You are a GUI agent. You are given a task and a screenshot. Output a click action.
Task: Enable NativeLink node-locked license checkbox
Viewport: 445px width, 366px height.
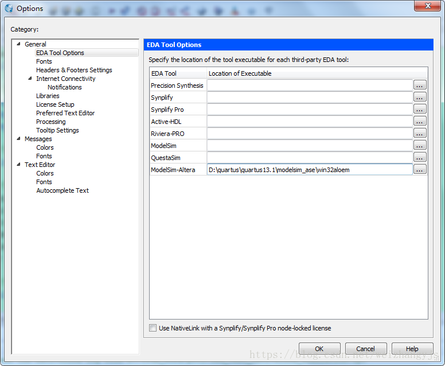153,328
